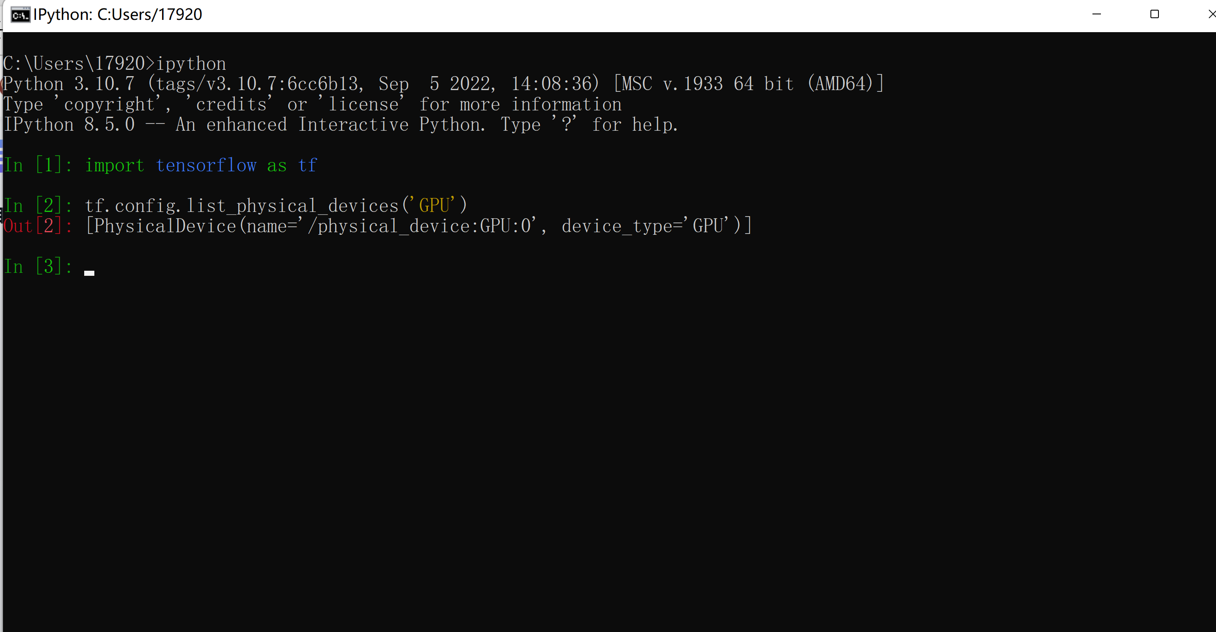Click the IPython title bar text

point(118,15)
